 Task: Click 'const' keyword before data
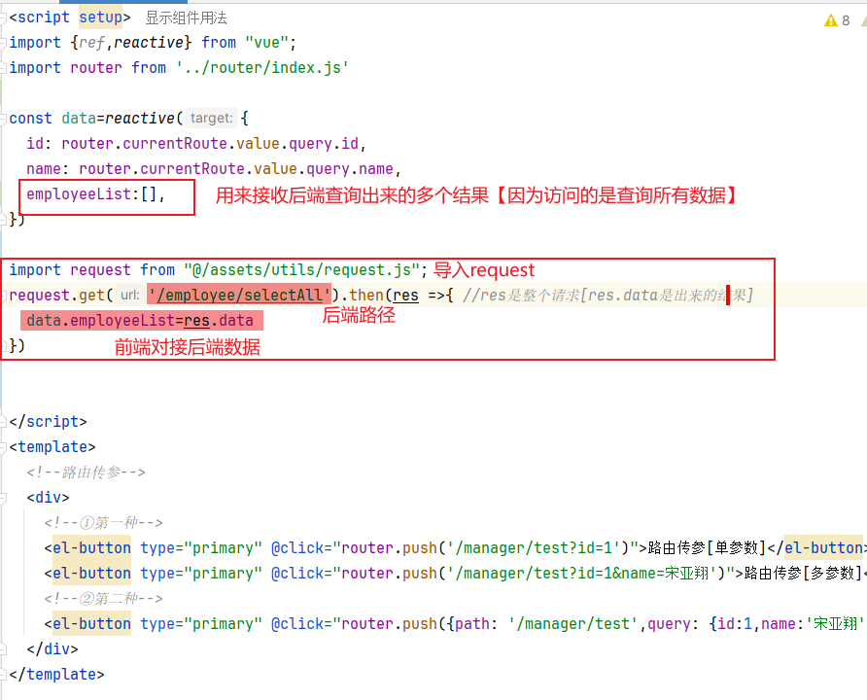click(x=30, y=119)
